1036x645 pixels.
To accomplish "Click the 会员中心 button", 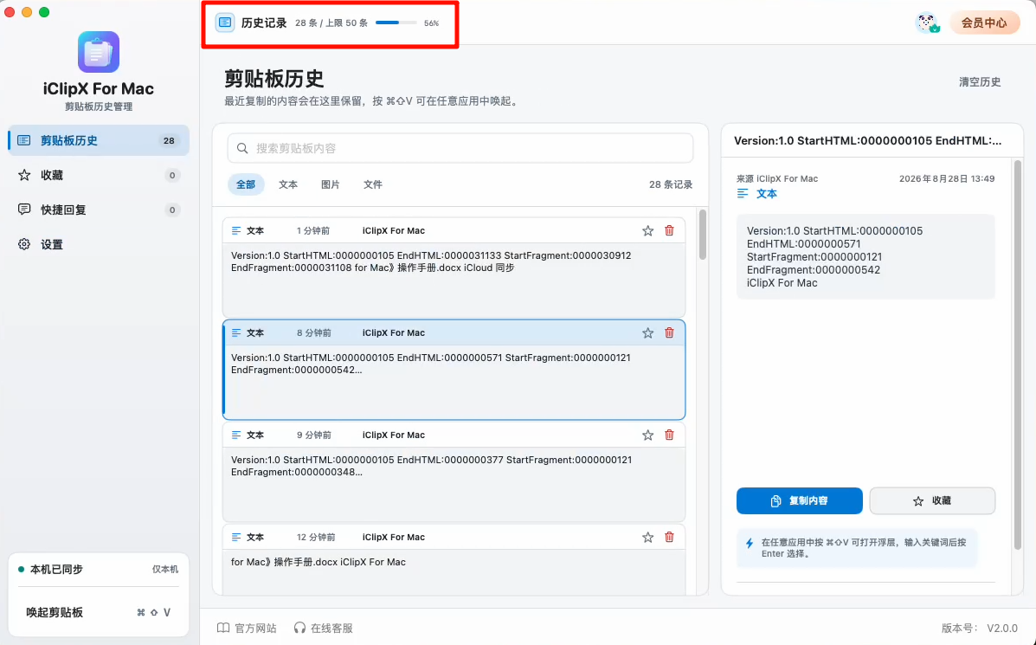I will [984, 23].
